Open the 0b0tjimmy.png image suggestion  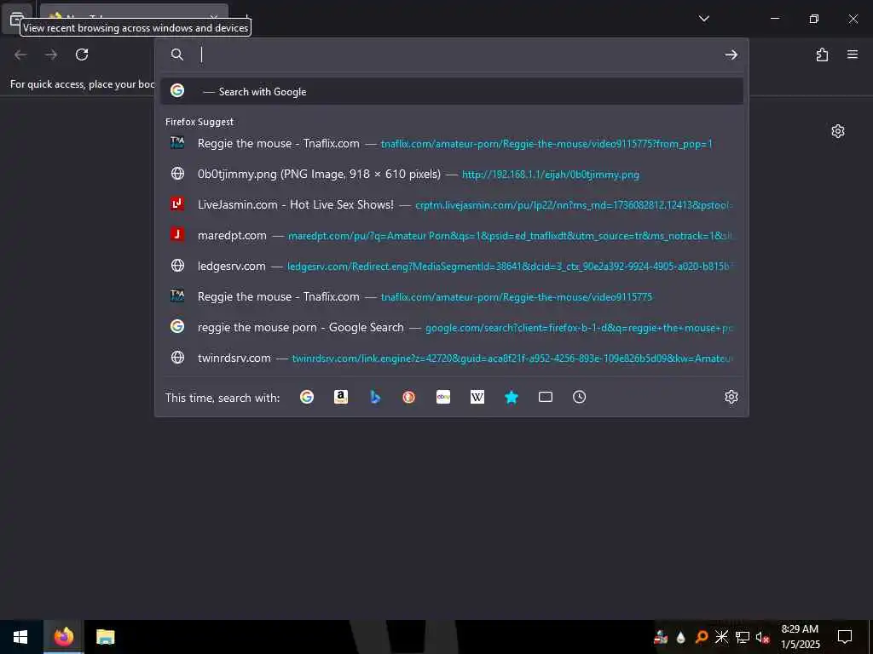tap(452, 174)
